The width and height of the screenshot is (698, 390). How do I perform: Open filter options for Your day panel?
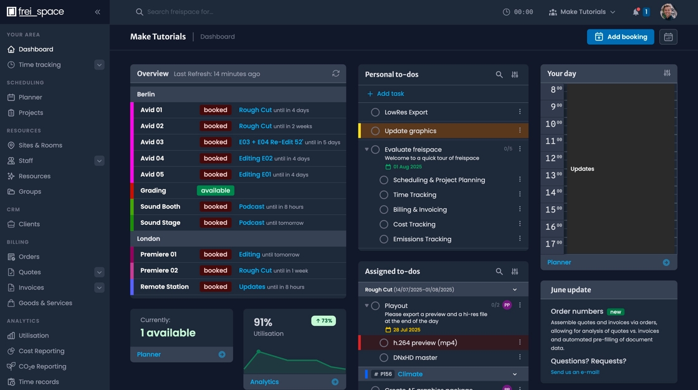667,73
